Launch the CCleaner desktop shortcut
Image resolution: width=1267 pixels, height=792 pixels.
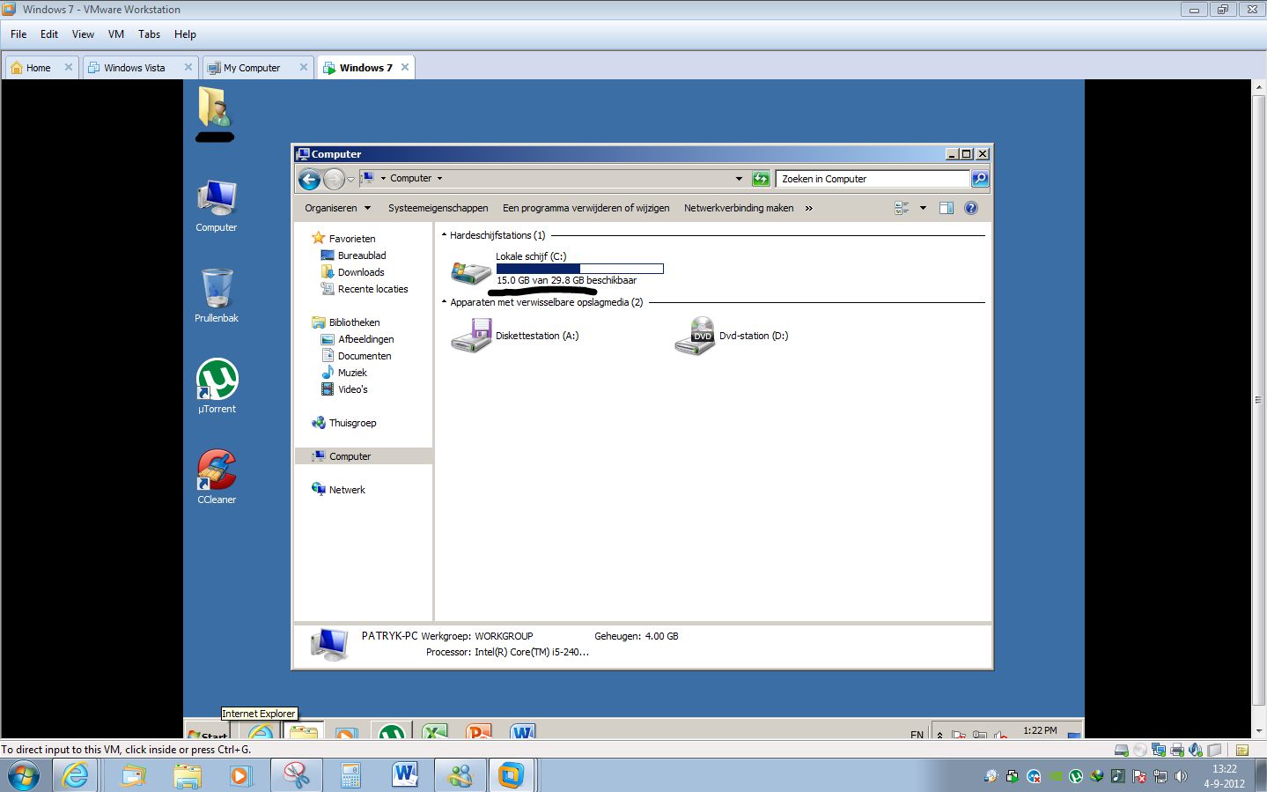coord(217,477)
